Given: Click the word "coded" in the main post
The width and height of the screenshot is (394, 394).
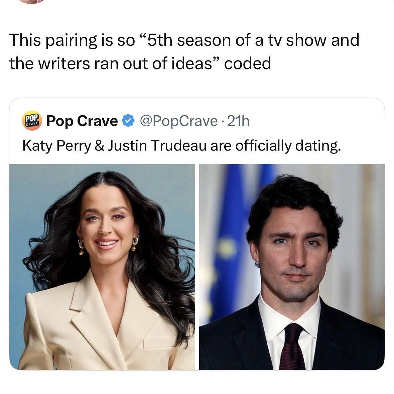Looking at the screenshot, I should [x=248, y=63].
